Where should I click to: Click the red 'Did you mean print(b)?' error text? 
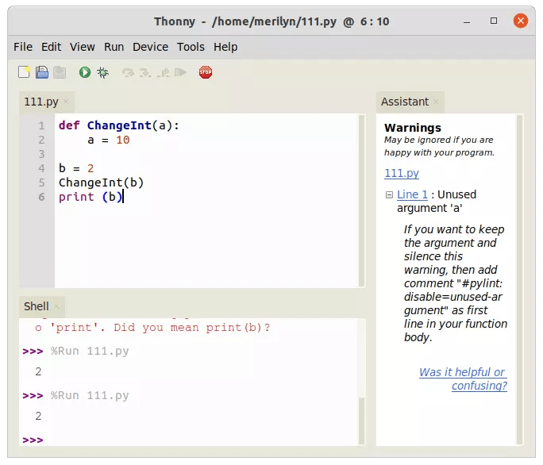[x=192, y=328]
